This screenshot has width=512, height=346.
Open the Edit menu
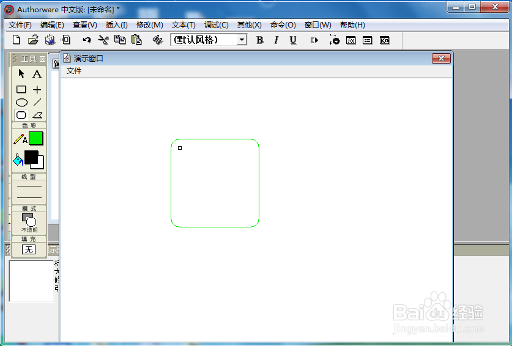(52, 25)
